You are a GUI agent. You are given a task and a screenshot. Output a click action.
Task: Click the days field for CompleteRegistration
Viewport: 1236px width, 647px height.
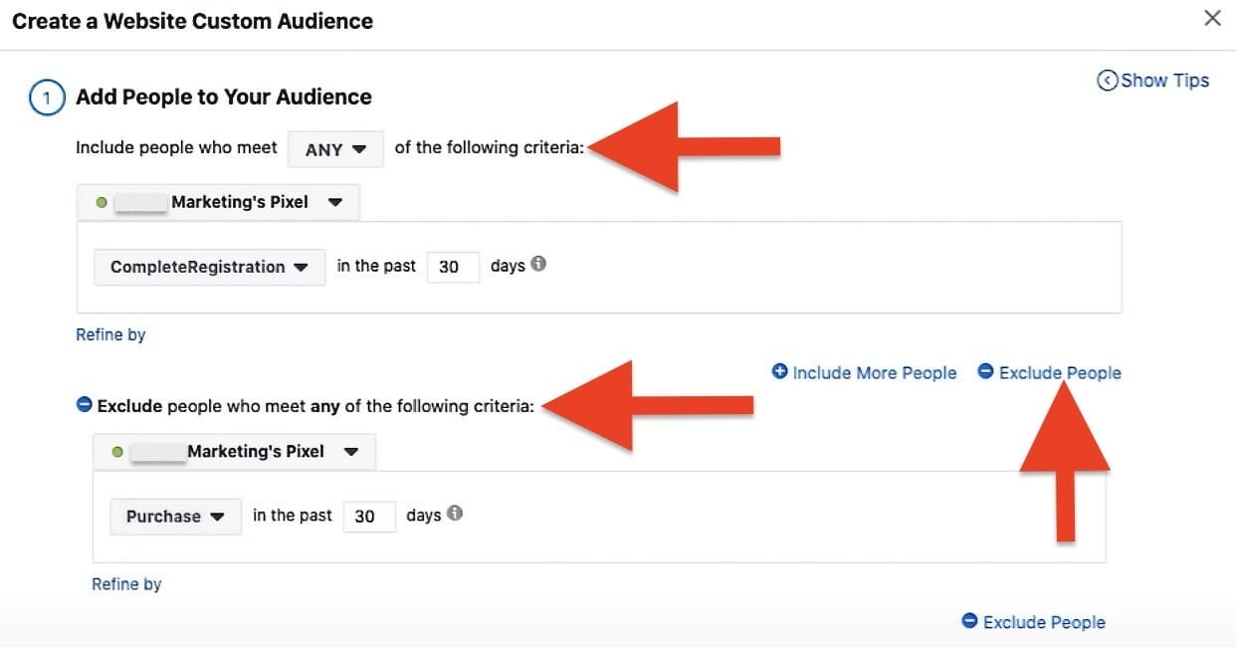pos(453,267)
